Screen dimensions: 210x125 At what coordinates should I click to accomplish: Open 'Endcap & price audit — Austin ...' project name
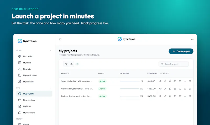76,96
